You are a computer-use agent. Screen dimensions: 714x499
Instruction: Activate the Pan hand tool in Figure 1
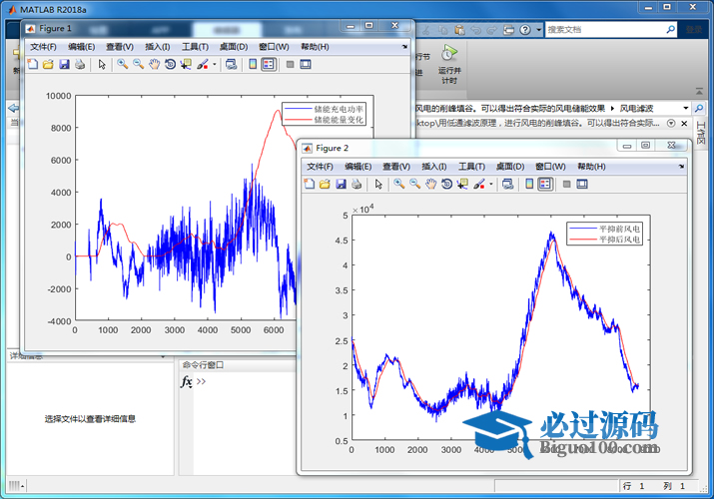point(154,65)
